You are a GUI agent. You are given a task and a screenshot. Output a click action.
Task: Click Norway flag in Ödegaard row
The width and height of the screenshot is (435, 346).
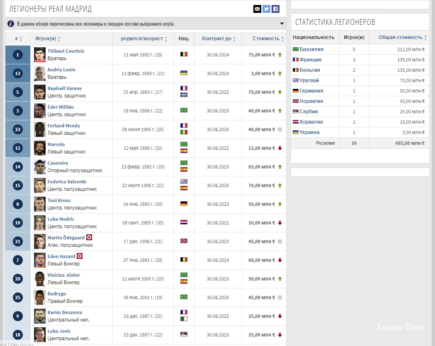(184, 241)
